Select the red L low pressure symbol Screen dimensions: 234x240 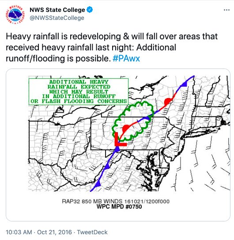(x=120, y=139)
